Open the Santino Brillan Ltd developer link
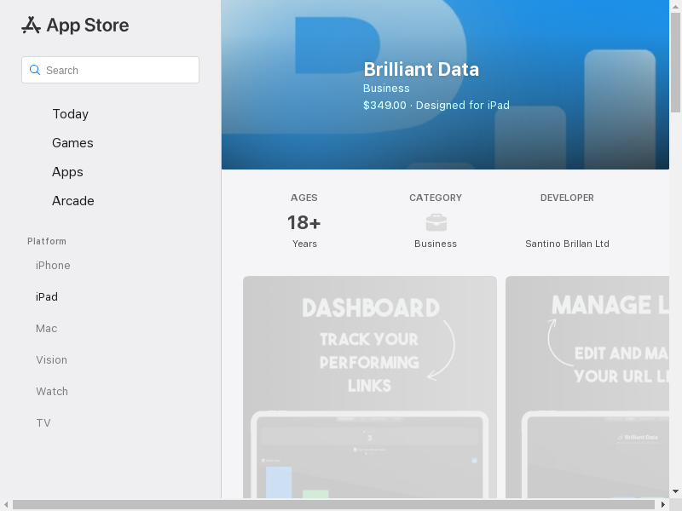This screenshot has width=682, height=511. coord(567,244)
